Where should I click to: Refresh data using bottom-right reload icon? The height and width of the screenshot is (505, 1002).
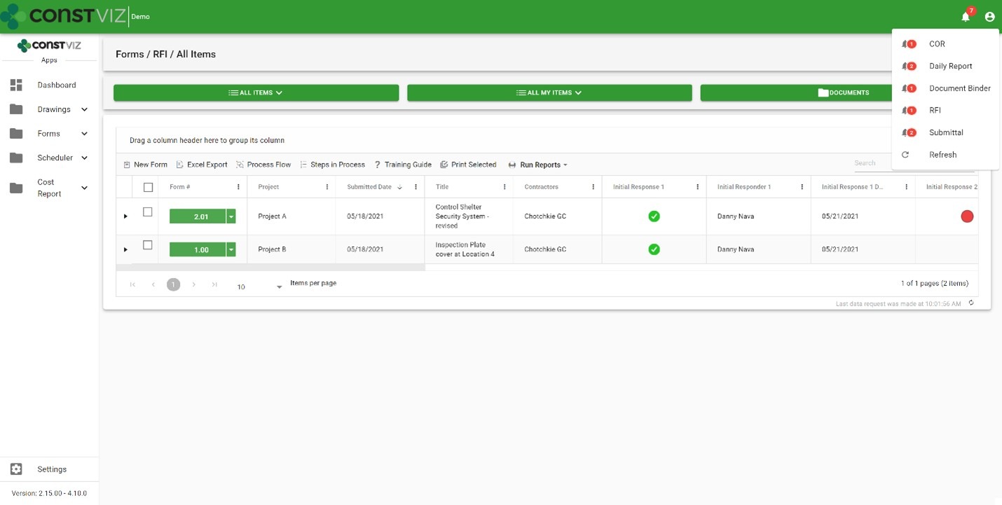point(971,303)
